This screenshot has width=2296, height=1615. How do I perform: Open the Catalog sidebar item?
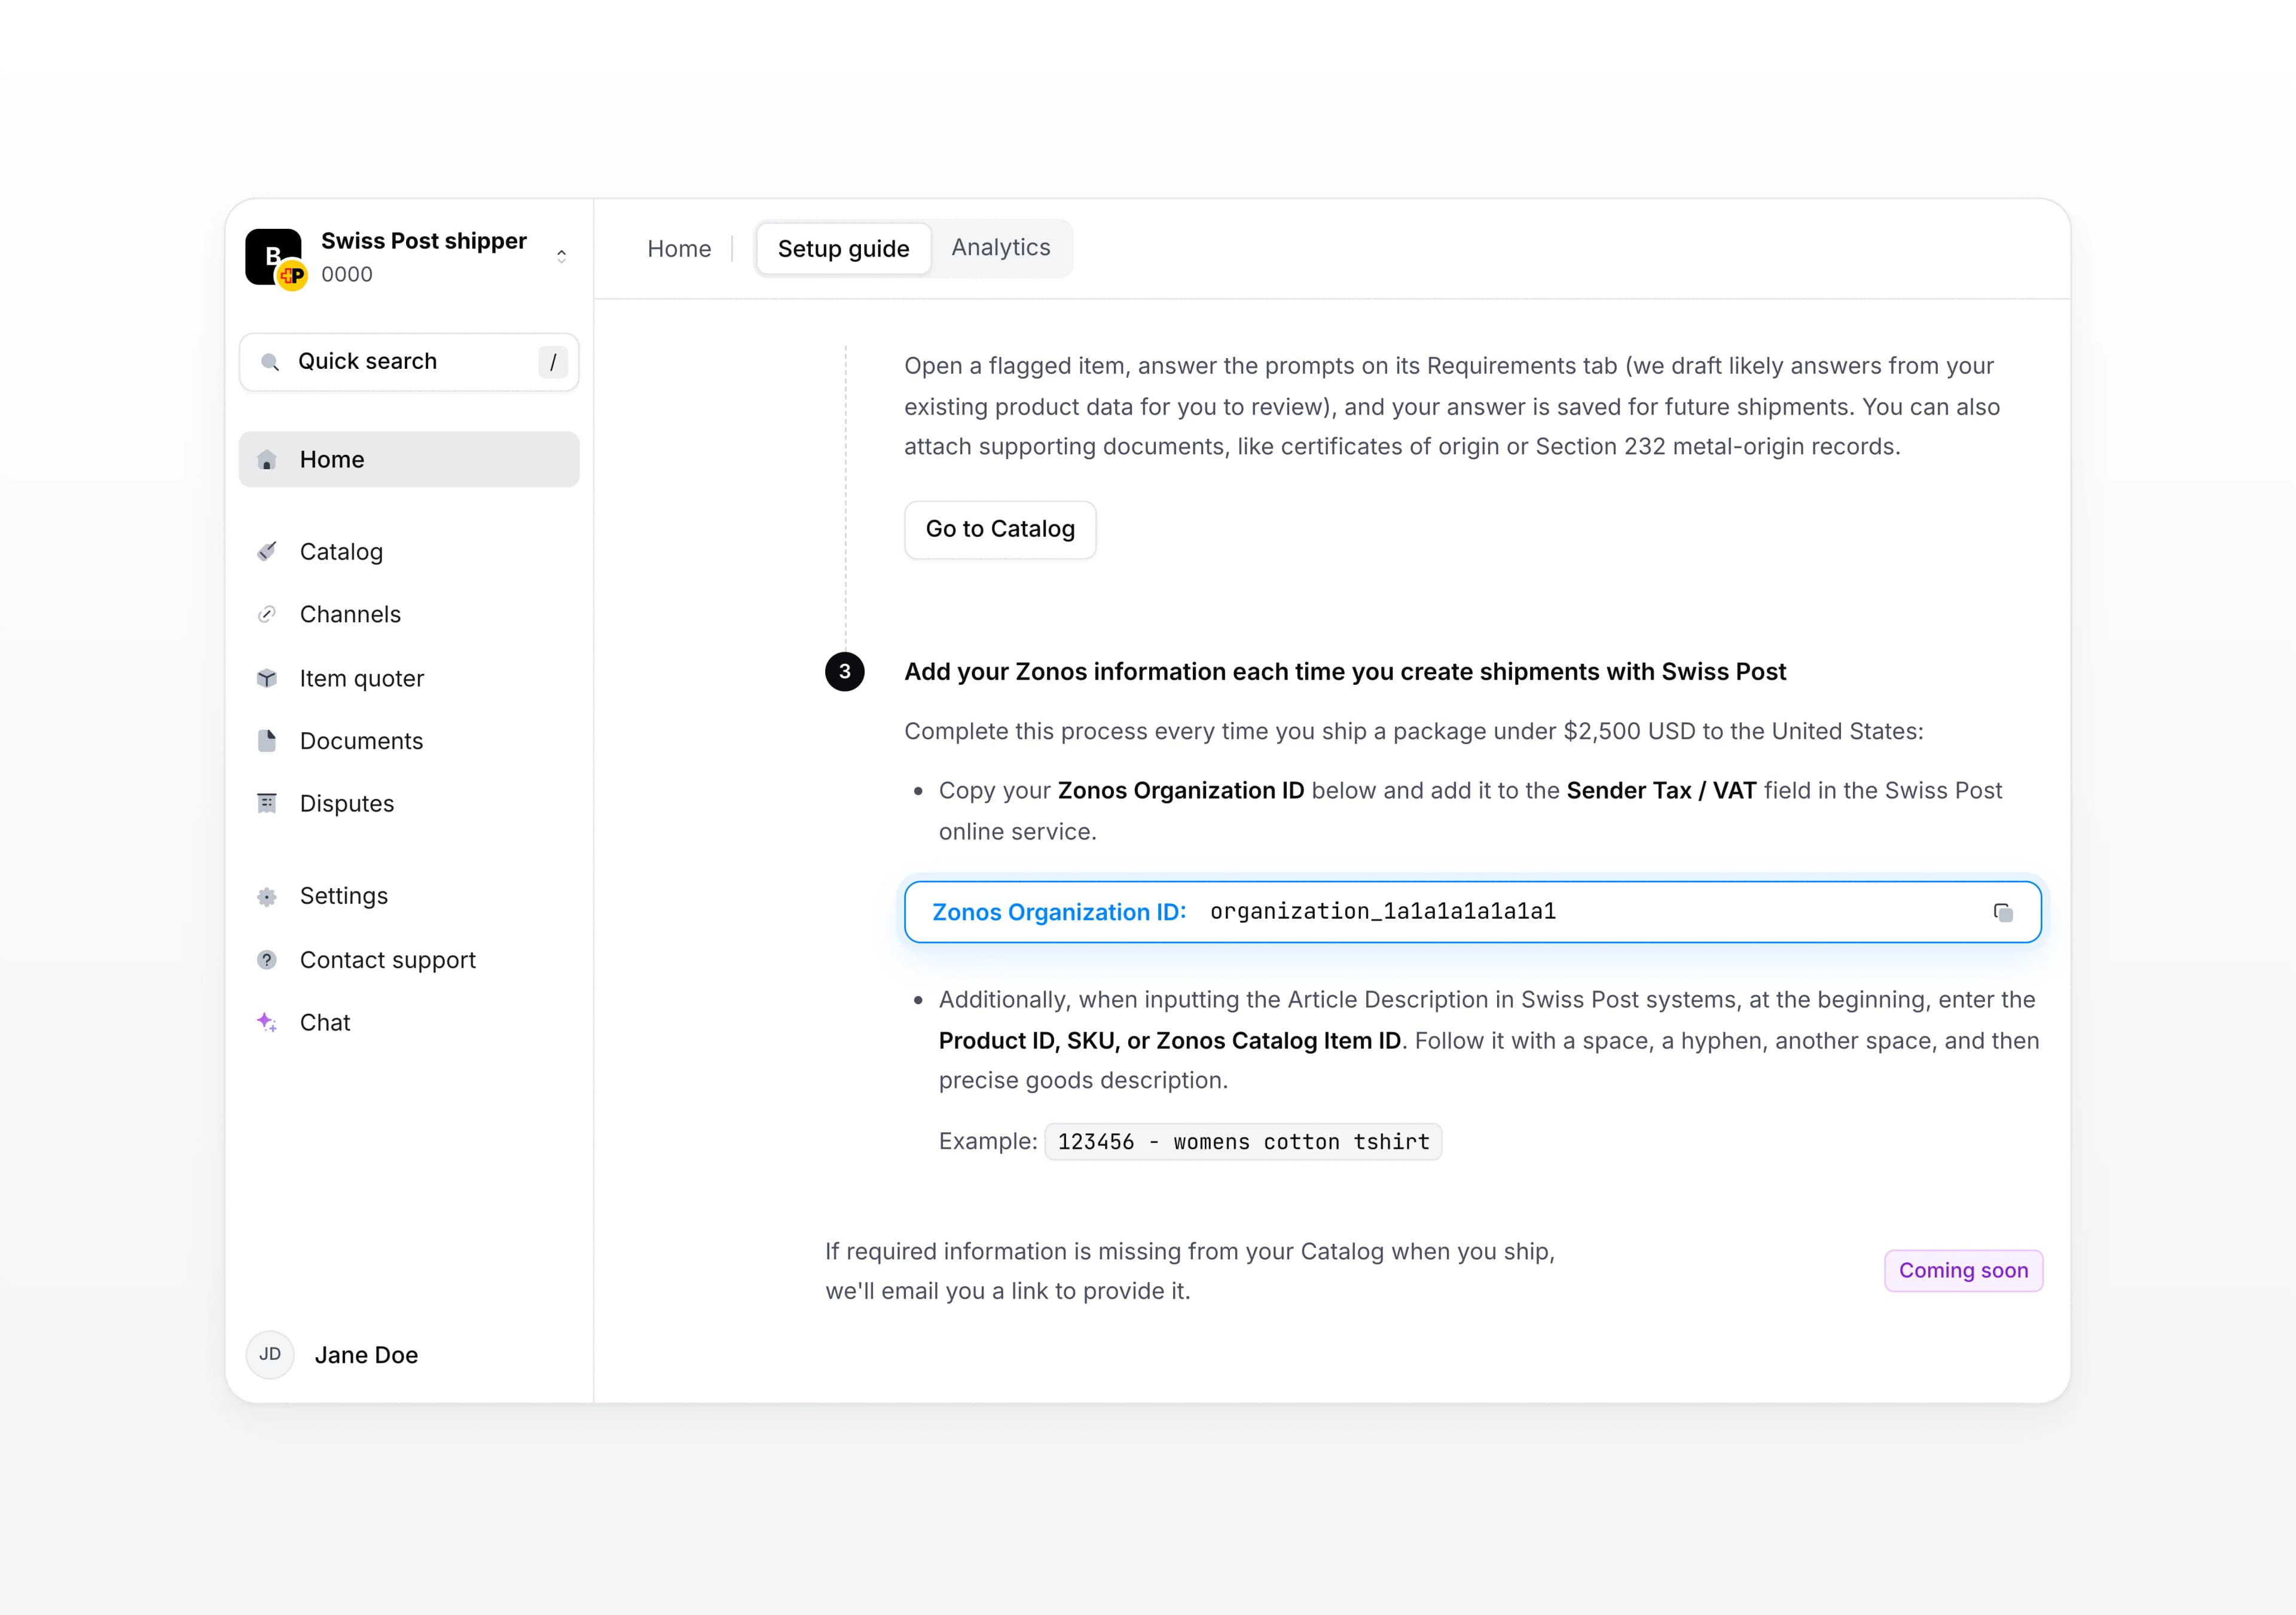pyautogui.click(x=409, y=552)
